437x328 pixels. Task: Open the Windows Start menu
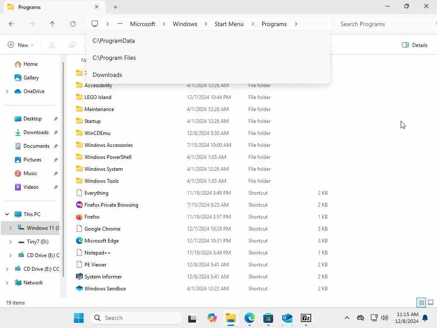(79, 318)
